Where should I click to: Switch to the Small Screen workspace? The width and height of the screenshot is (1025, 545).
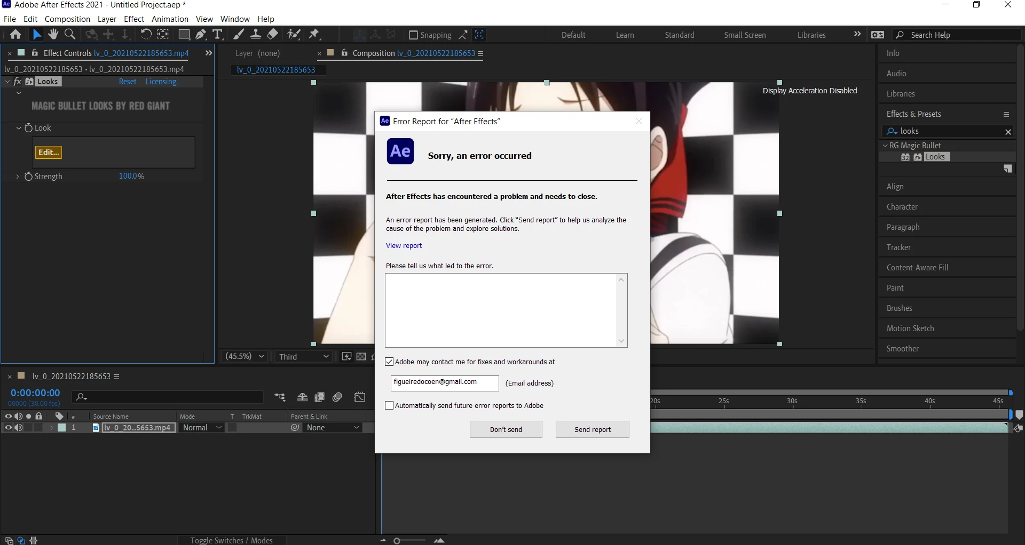click(745, 35)
